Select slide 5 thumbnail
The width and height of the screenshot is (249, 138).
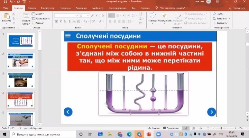(21, 119)
